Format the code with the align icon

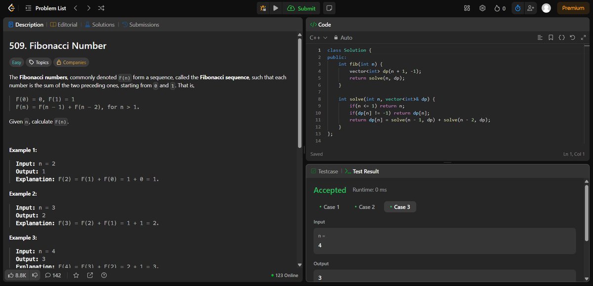[x=539, y=37]
